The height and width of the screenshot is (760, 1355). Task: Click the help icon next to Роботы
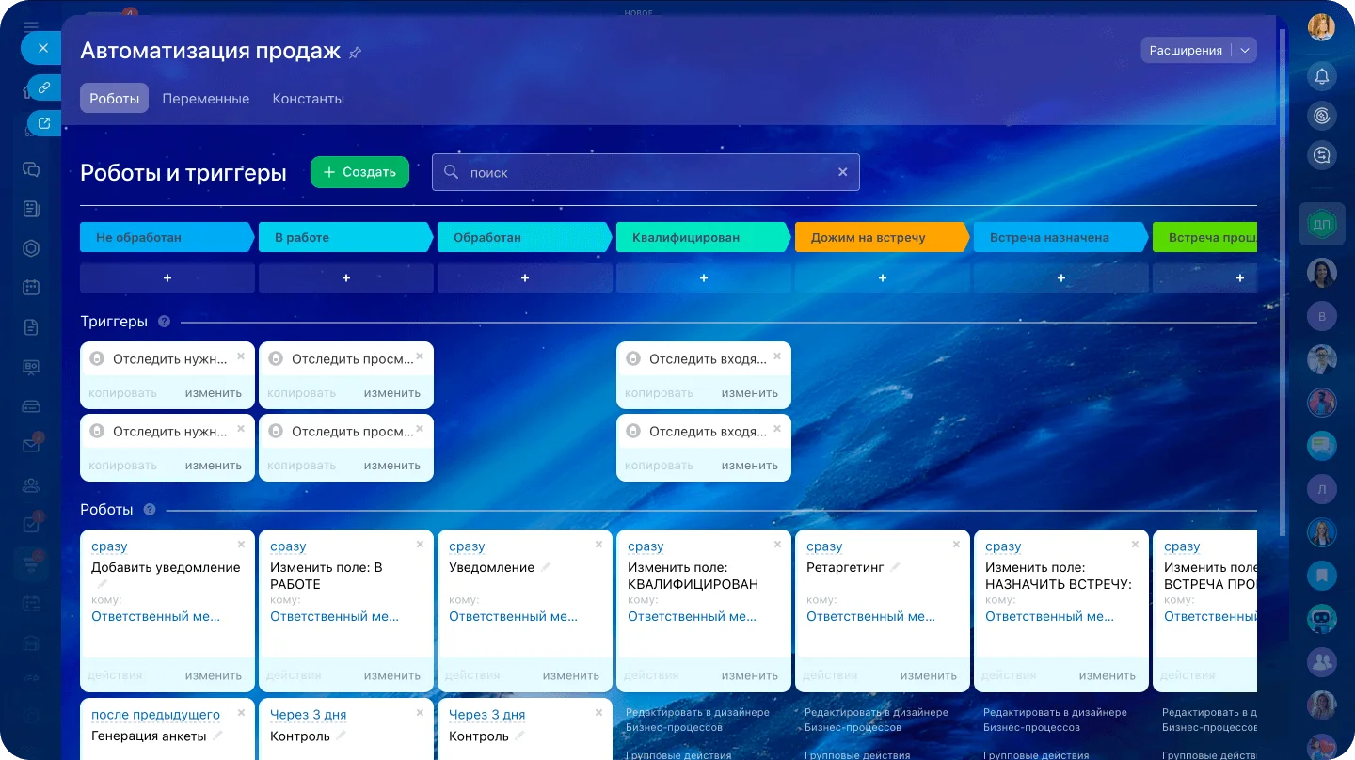150,510
